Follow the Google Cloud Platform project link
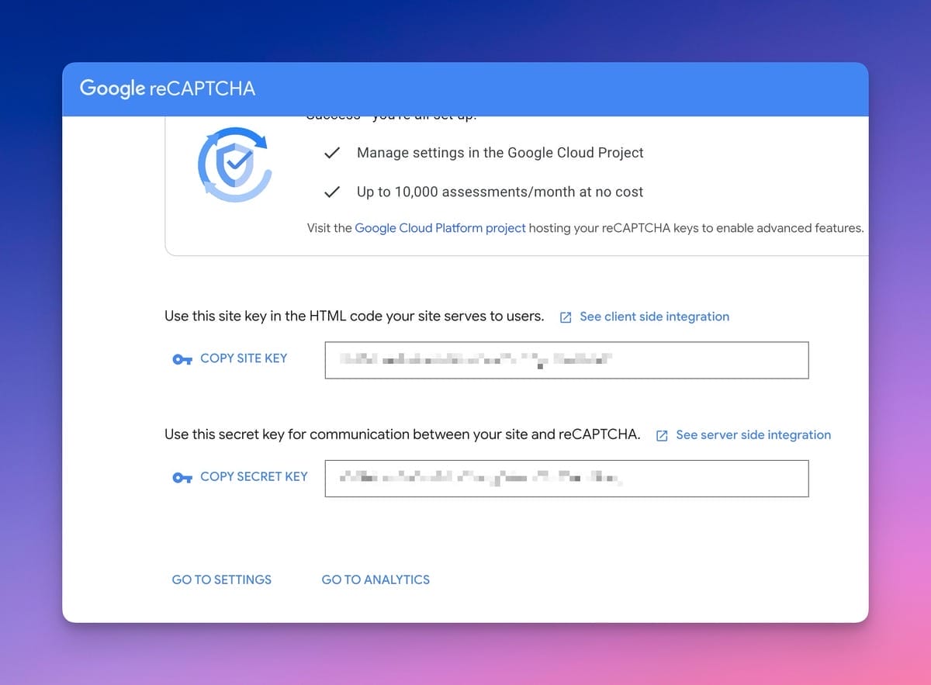The image size is (931, 685). 440,228
